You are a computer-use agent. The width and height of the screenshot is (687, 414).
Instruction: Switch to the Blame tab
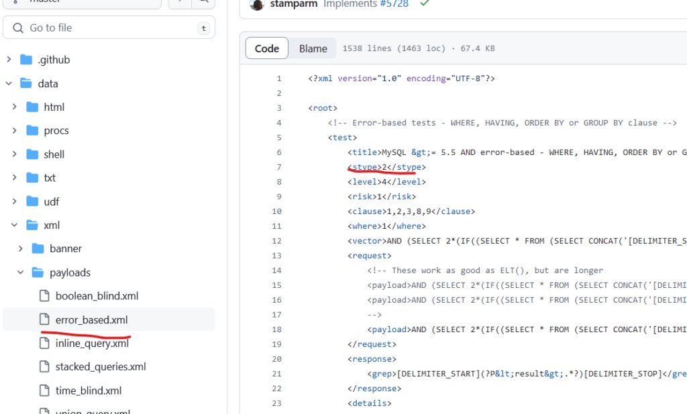pyautogui.click(x=313, y=48)
